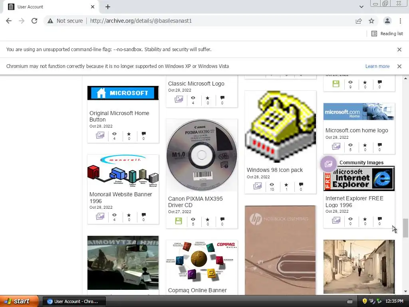Dismiss the no-sandbox warning bar
Viewport: 409px width, 307px height.
399,50
